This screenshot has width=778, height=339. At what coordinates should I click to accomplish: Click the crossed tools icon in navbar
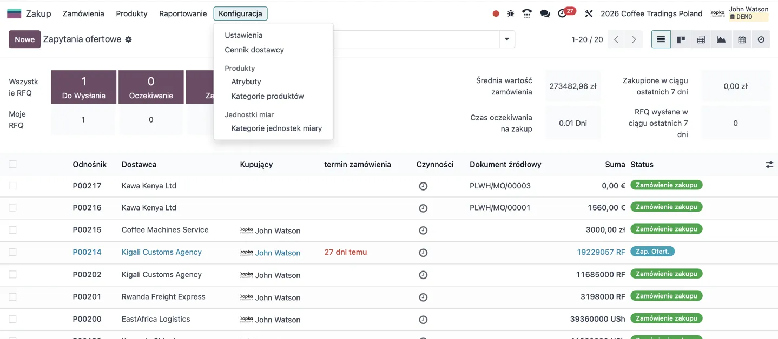click(x=589, y=13)
